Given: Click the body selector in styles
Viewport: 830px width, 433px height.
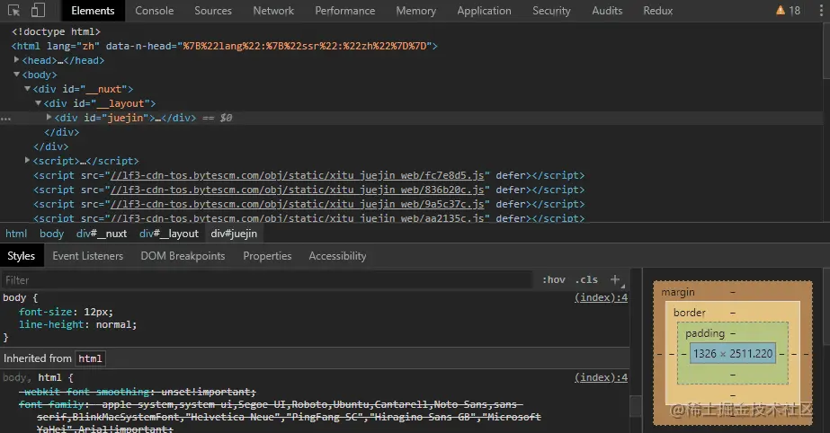Looking at the screenshot, I should (x=14, y=297).
